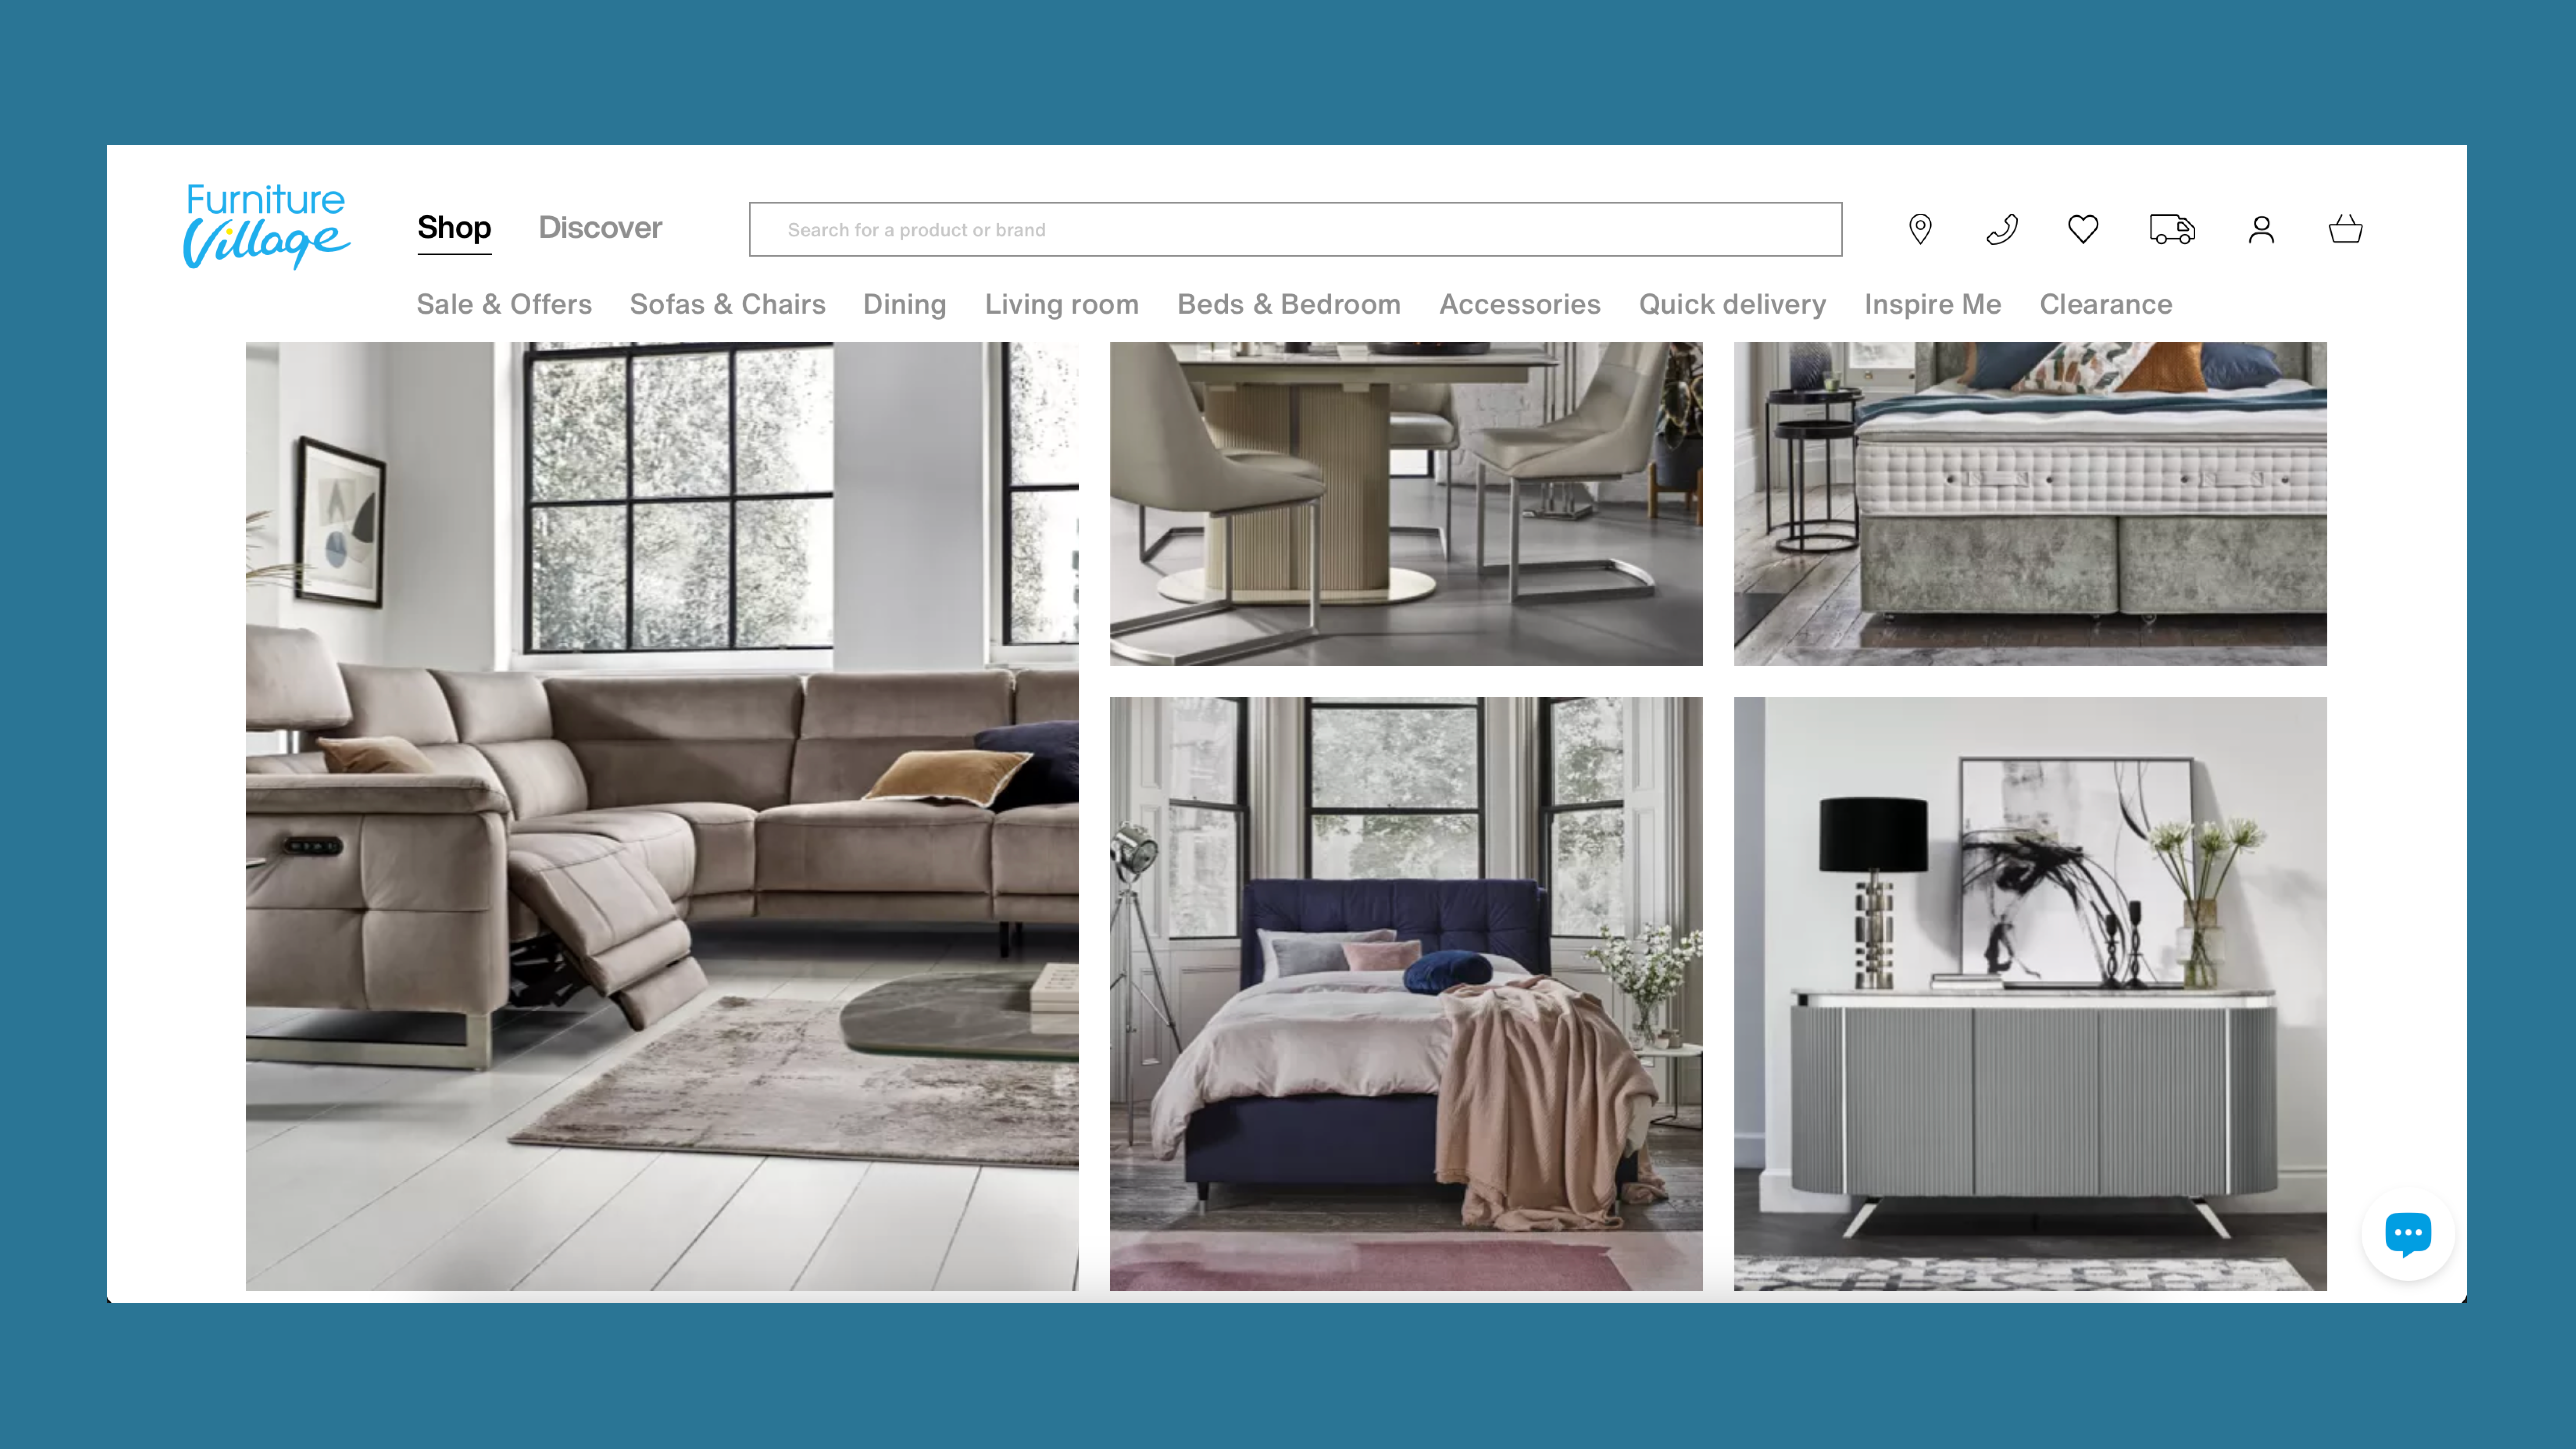Select the Quick delivery link
This screenshot has width=2576, height=1449.
tap(1731, 304)
